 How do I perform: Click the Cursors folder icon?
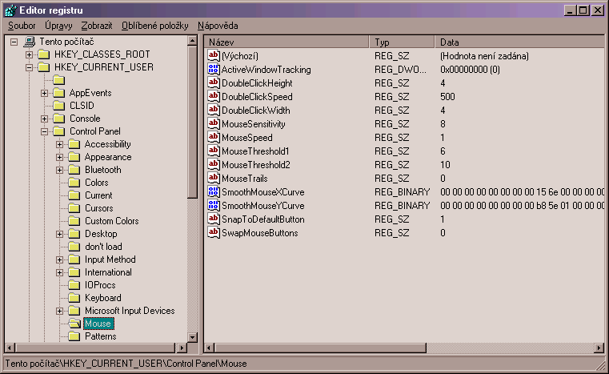[74, 208]
